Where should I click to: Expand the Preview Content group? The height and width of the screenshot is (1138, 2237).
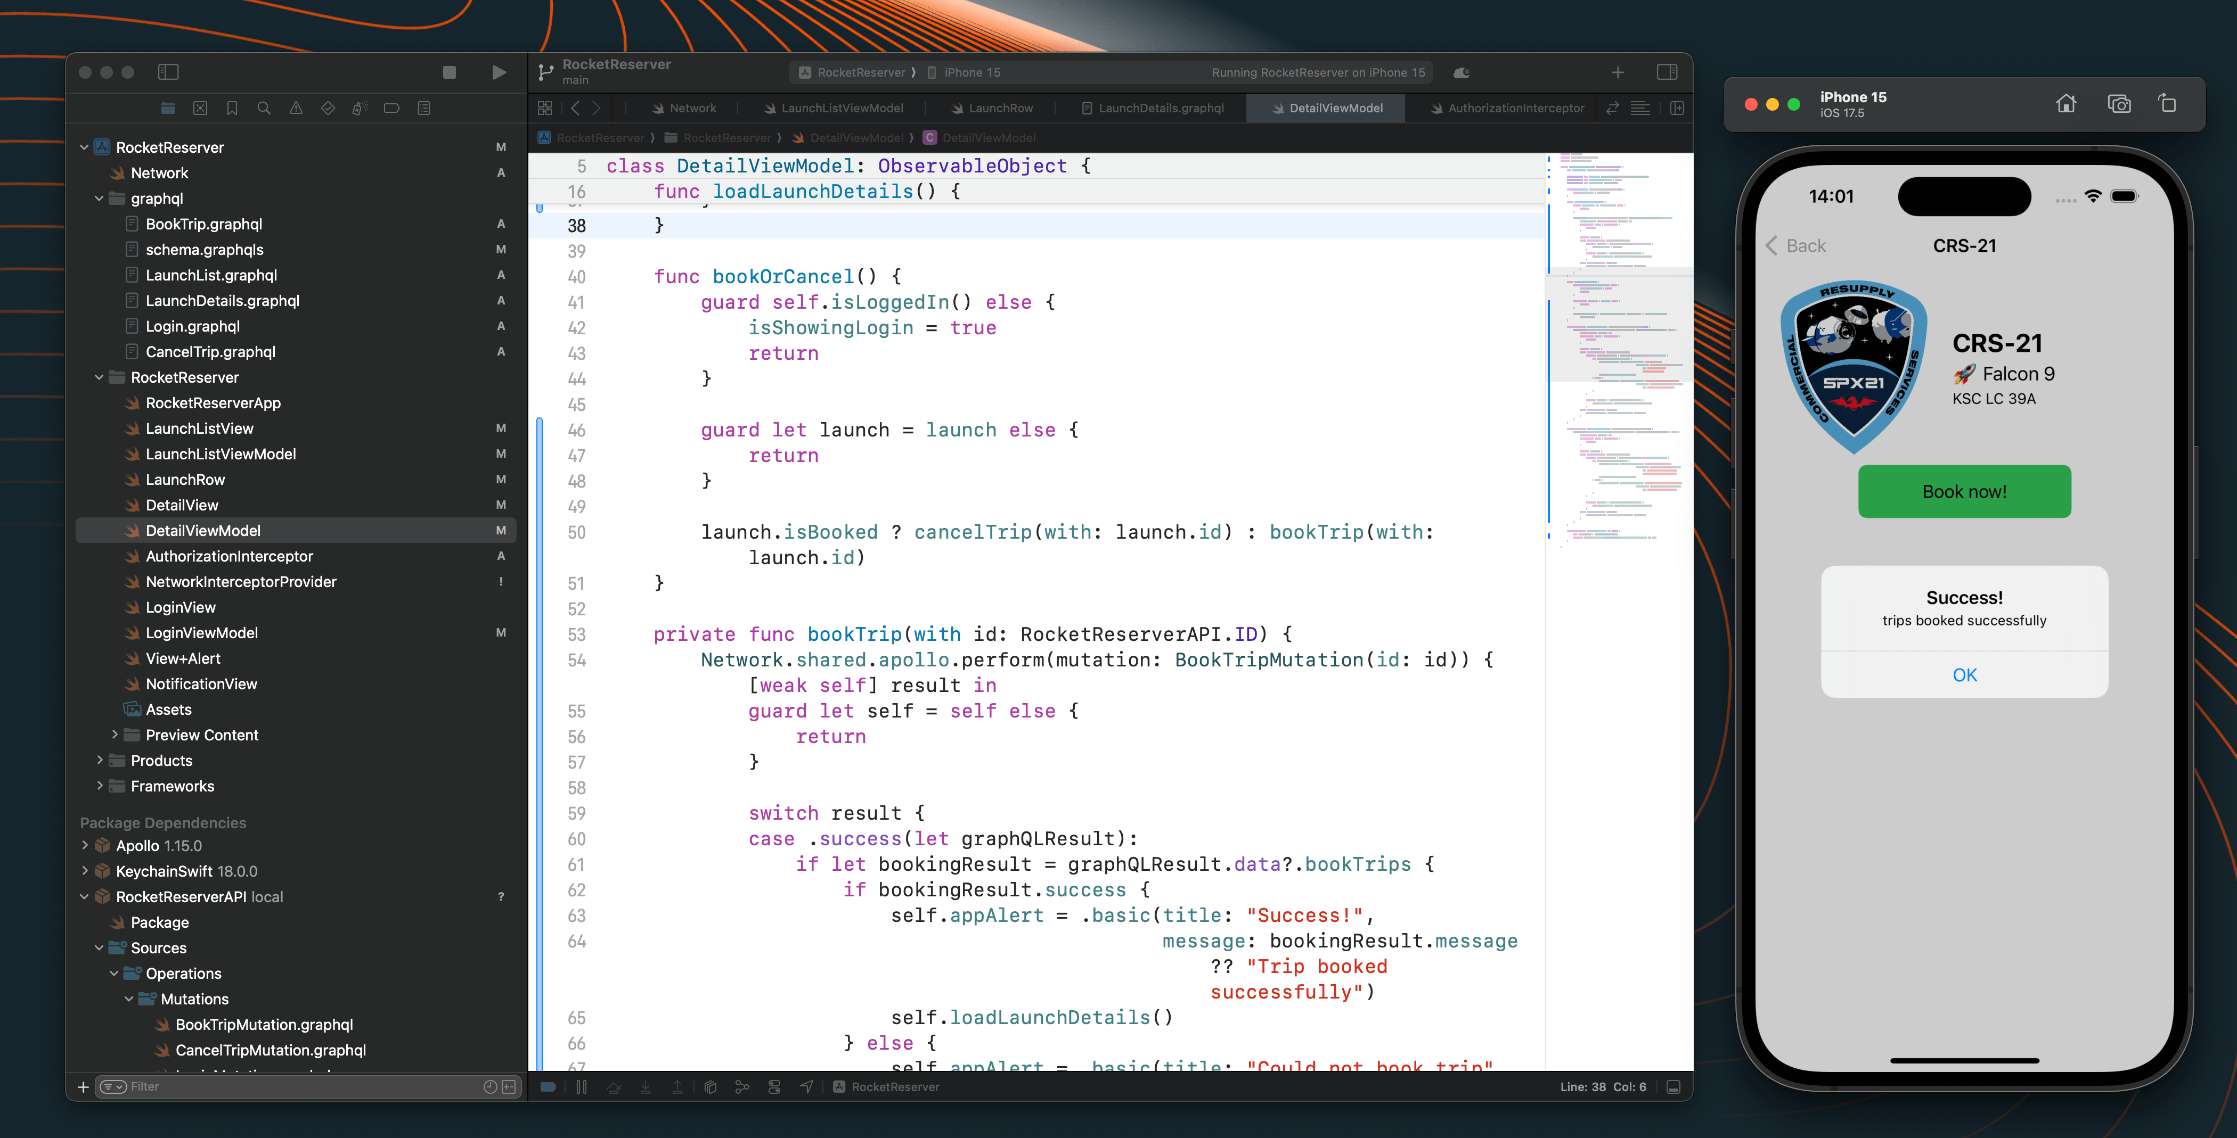pyautogui.click(x=116, y=735)
